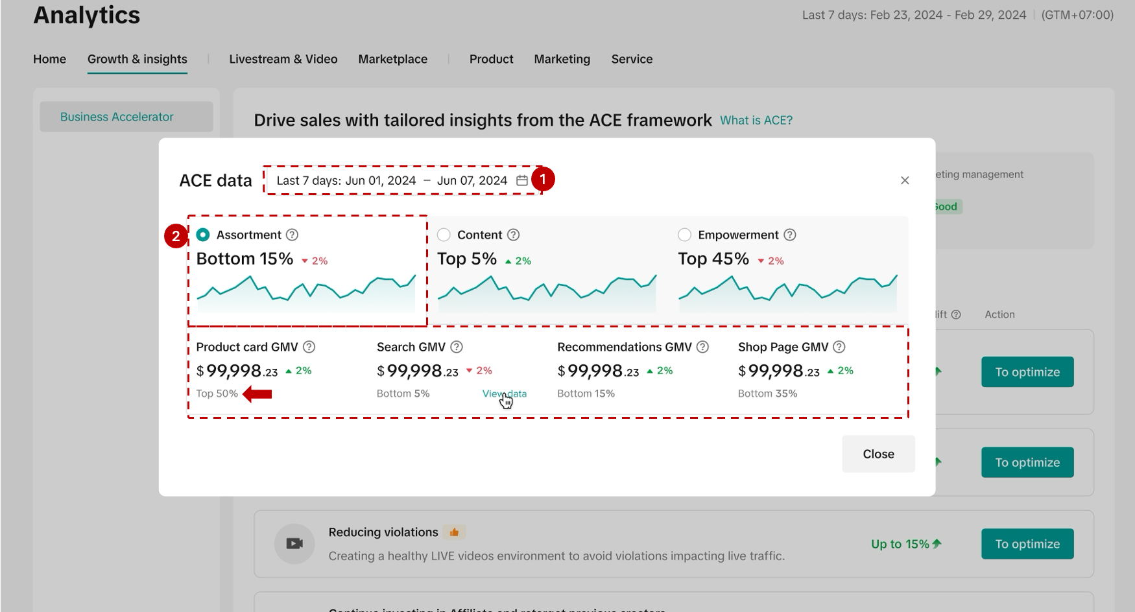Click help icon beside Empowerment label
1135x612 pixels.
(790, 235)
